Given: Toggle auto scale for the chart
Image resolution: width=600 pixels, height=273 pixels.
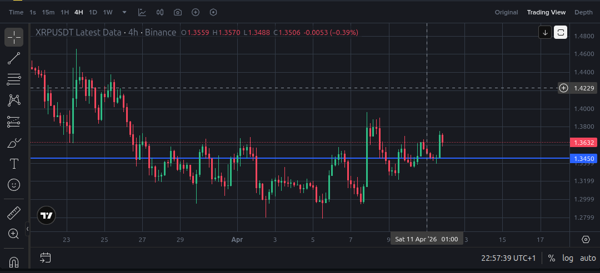Looking at the screenshot, I should tap(588, 258).
